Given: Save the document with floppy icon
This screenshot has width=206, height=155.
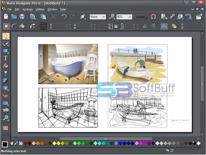Looking at the screenshot, I should [x=22, y=17].
